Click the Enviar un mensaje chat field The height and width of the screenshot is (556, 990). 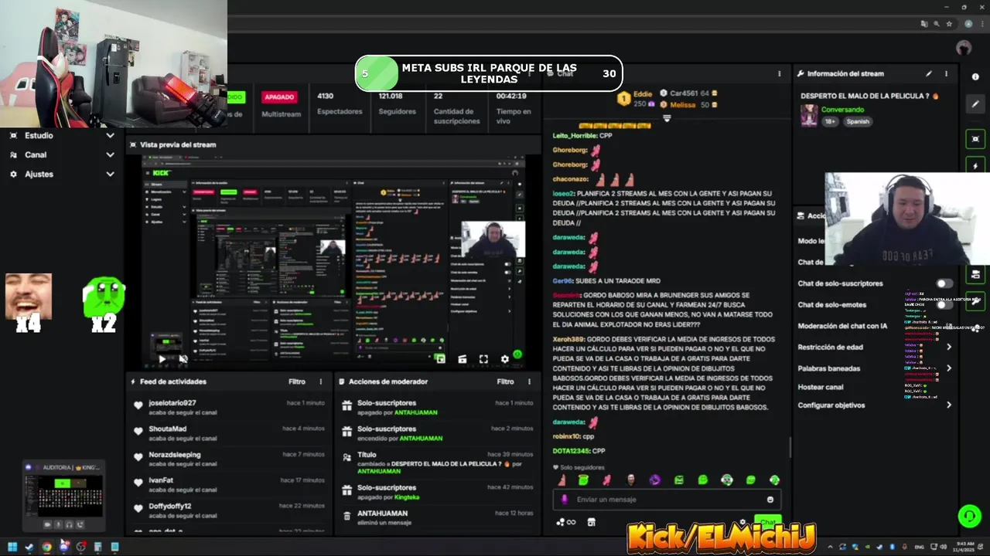(x=665, y=500)
